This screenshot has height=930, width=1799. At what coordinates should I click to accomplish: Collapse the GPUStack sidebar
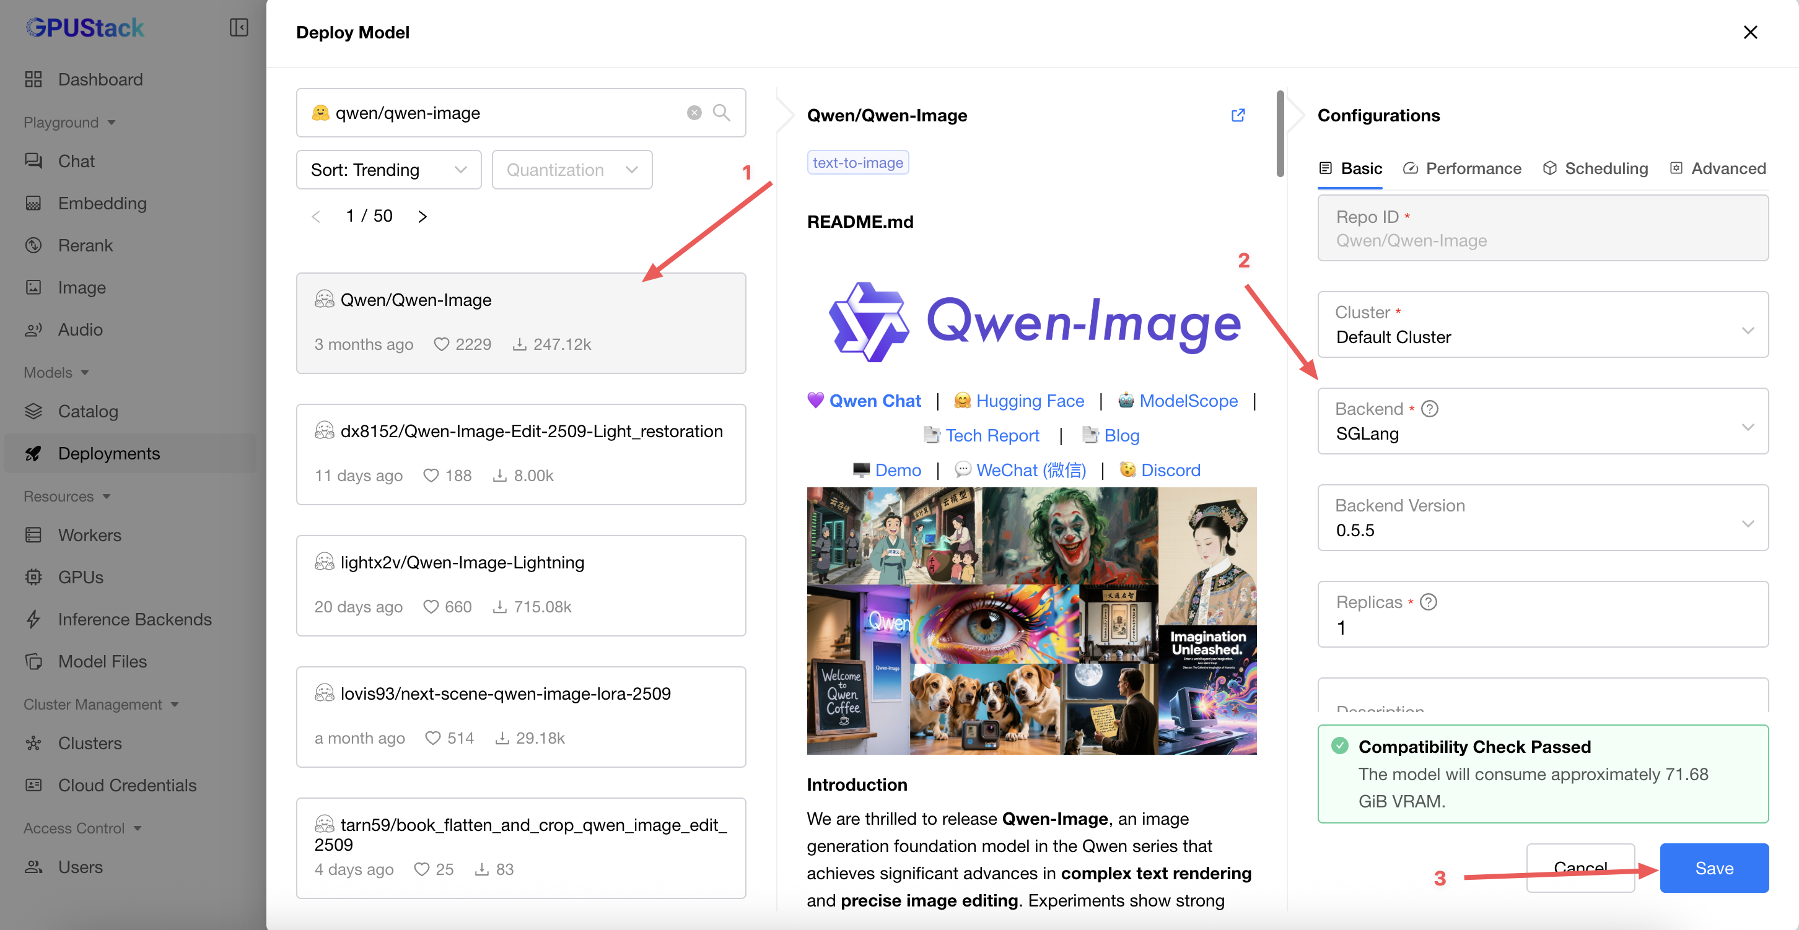point(238,28)
